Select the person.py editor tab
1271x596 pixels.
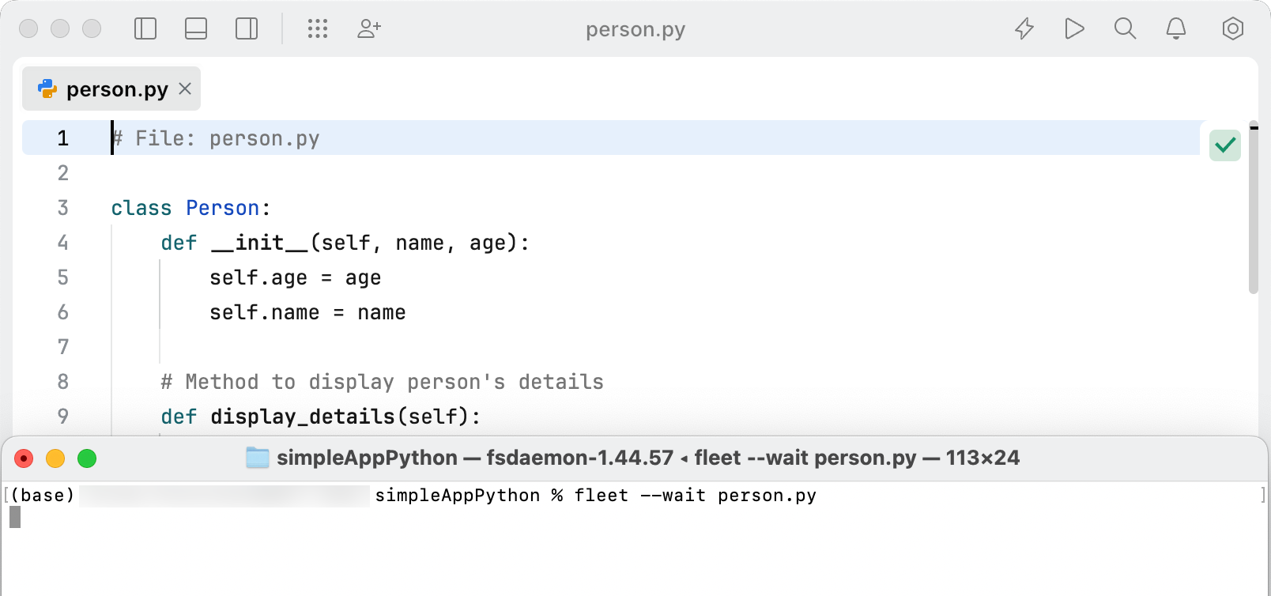click(117, 89)
